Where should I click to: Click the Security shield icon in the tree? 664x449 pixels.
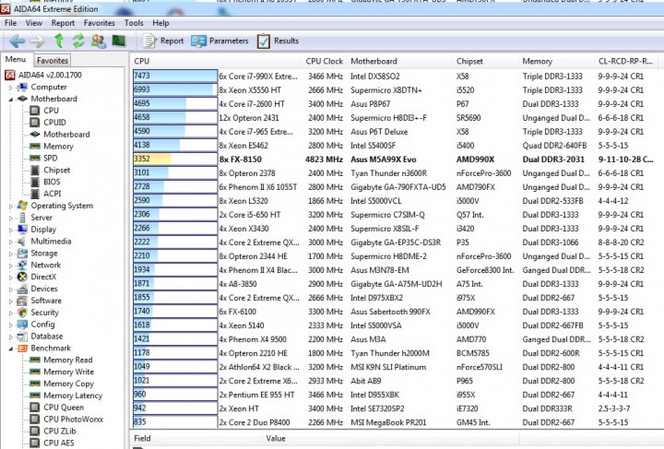(x=22, y=313)
